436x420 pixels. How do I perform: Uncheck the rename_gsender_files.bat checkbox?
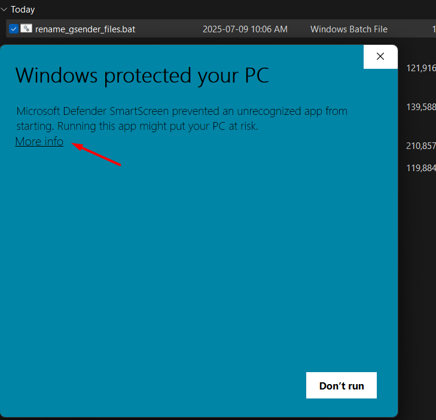[14, 29]
